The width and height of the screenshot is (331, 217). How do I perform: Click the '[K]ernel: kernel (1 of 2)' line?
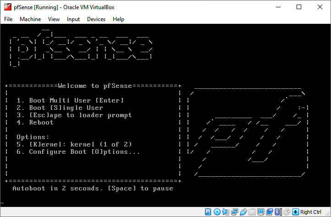[x=74, y=145]
